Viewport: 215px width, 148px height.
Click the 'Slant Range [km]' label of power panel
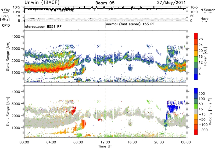[x=8, y=56]
